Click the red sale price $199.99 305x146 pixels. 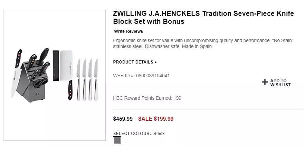click(x=156, y=119)
